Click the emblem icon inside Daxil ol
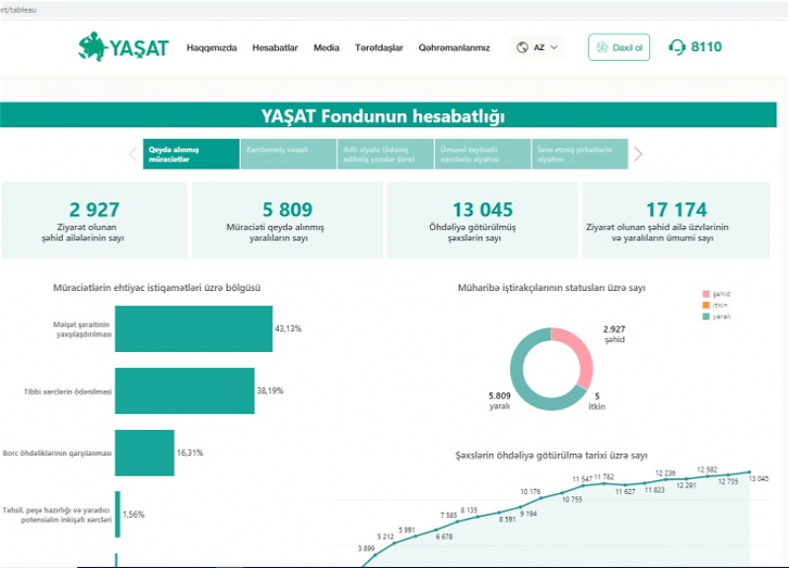 (602, 47)
